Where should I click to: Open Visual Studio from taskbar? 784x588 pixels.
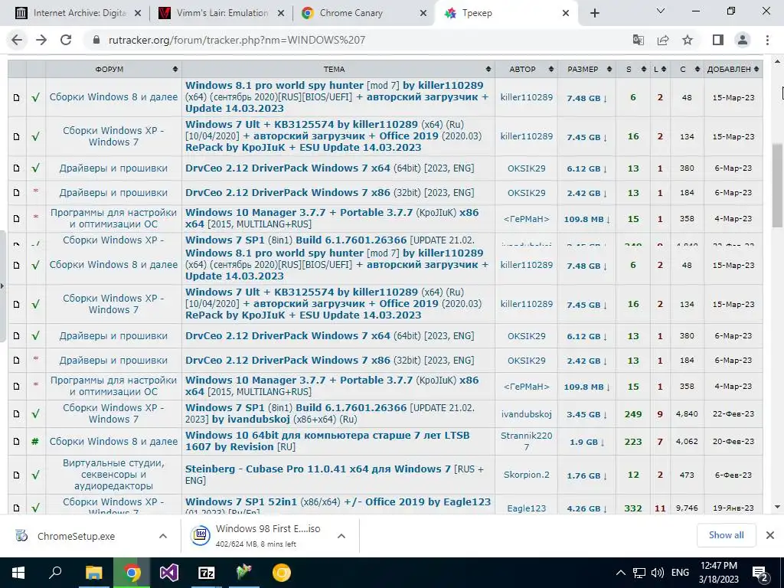pos(169,573)
